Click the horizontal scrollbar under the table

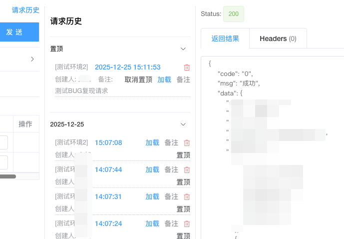[8, 176]
